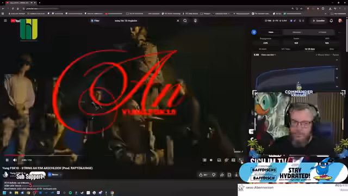Click the Create button in header
This screenshot has height=196, width=348.
pyautogui.click(x=319, y=21)
